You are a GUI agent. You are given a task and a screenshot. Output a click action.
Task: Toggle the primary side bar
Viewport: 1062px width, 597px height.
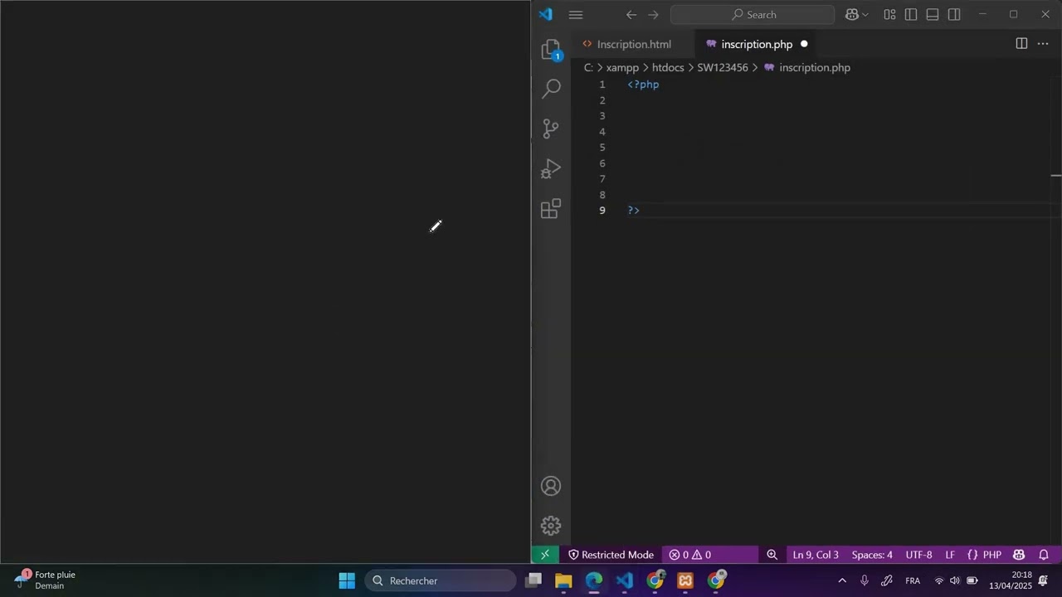pos(911,14)
